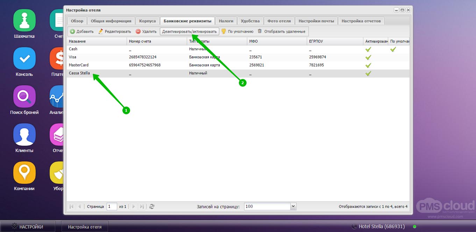Sort by the МФО column header
Image resolution: width=476 pixels, height=232 pixels.
coord(277,42)
